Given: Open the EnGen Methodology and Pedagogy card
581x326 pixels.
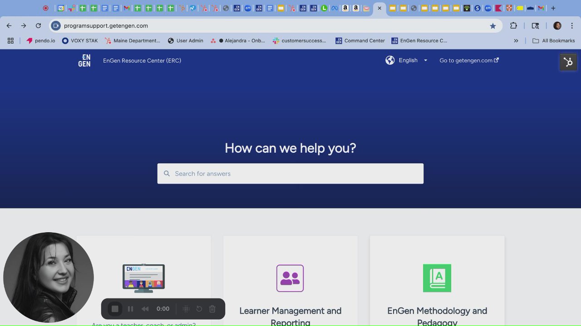Looking at the screenshot, I should tap(437, 281).
